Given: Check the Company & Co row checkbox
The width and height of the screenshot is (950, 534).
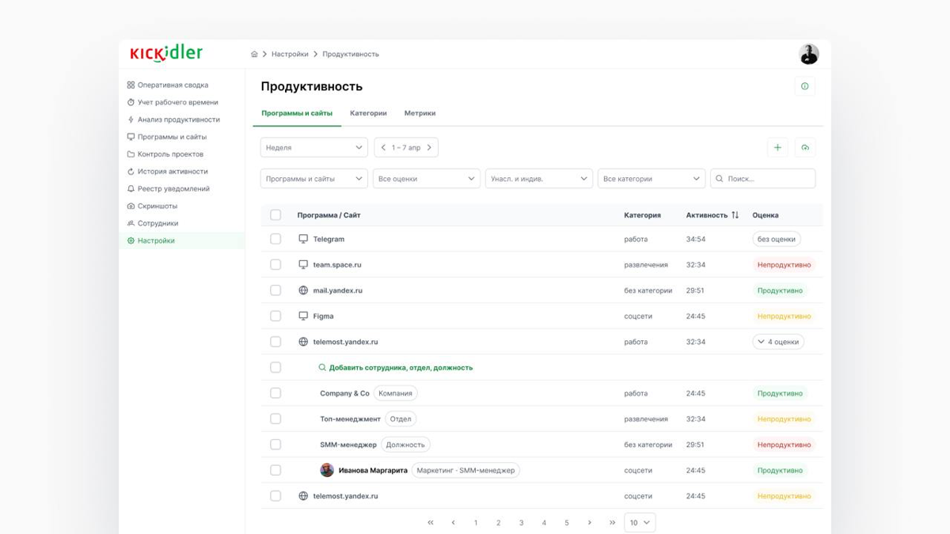Looking at the screenshot, I should click(275, 393).
